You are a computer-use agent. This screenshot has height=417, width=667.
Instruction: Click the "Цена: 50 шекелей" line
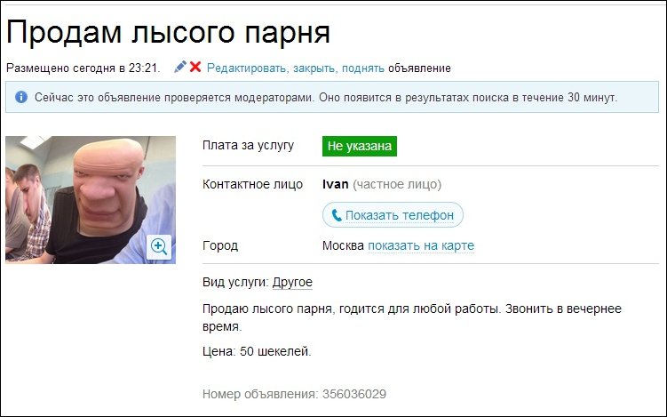tap(257, 351)
